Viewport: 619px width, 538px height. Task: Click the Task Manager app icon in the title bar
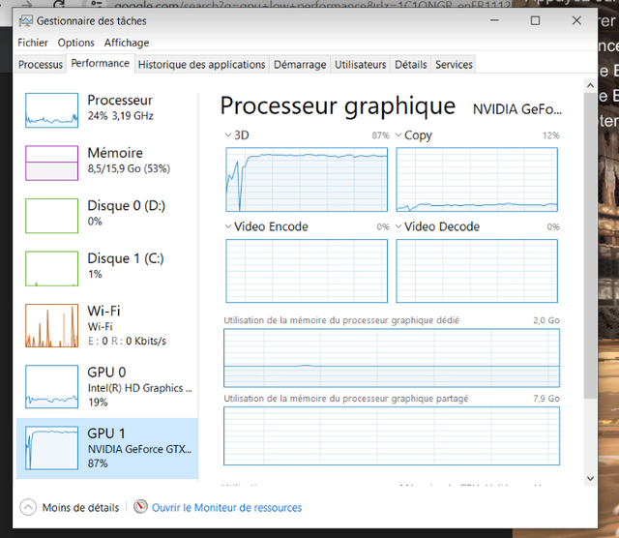[x=26, y=21]
